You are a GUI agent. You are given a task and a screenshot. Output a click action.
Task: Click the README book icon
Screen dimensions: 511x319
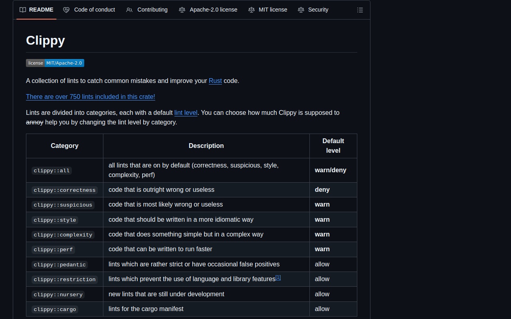pyautogui.click(x=23, y=10)
